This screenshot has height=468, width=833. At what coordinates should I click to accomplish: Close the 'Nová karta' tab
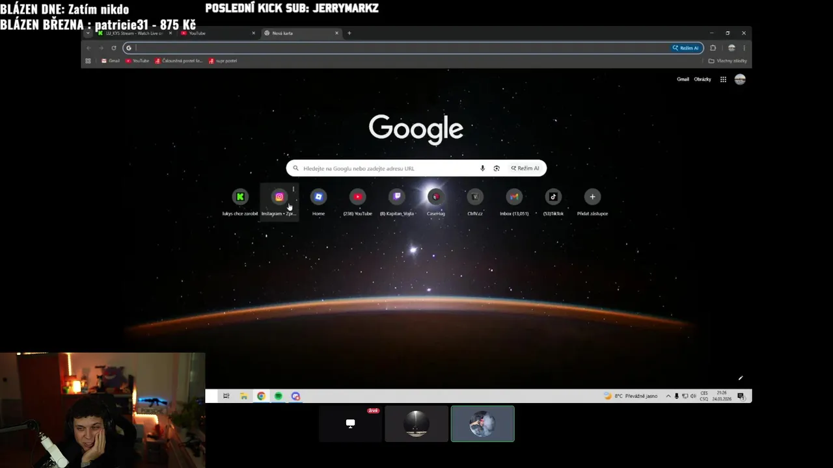point(337,33)
